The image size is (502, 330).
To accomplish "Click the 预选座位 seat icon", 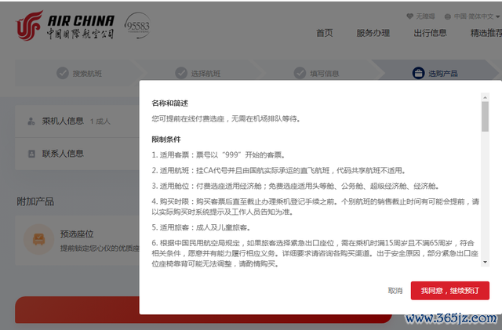I will point(38,239).
